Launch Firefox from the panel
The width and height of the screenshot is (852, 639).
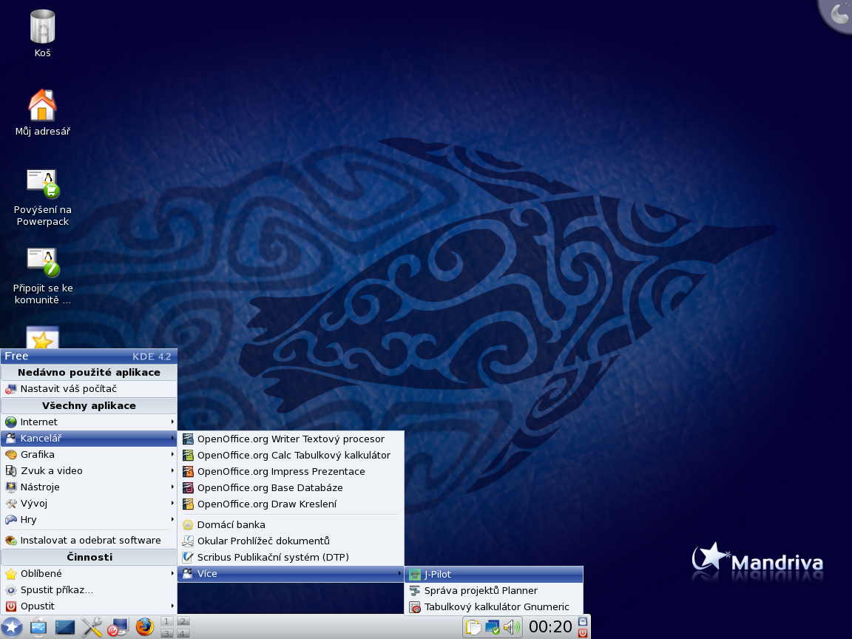pos(144,627)
